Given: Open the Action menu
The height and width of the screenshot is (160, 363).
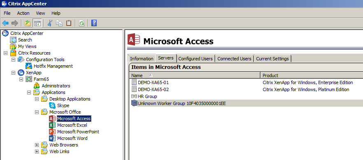Looking at the screenshot, I should point(23,13).
